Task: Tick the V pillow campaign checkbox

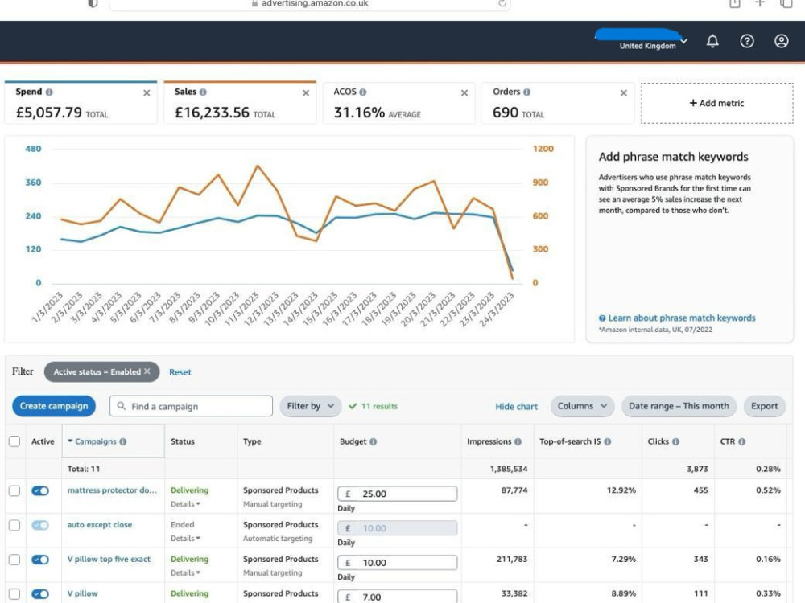Action: tap(14, 594)
